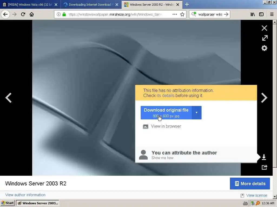Show the next image
277x207 pixels.
pyautogui.click(x=264, y=98)
